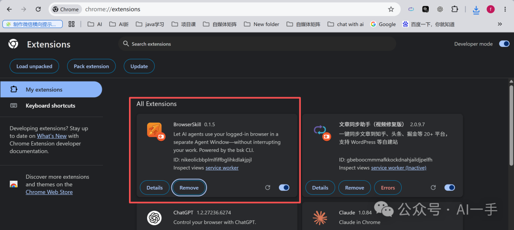Click the BrowserSkill ID text
Image resolution: width=514 pixels, height=230 pixels.
pyautogui.click(x=212, y=160)
